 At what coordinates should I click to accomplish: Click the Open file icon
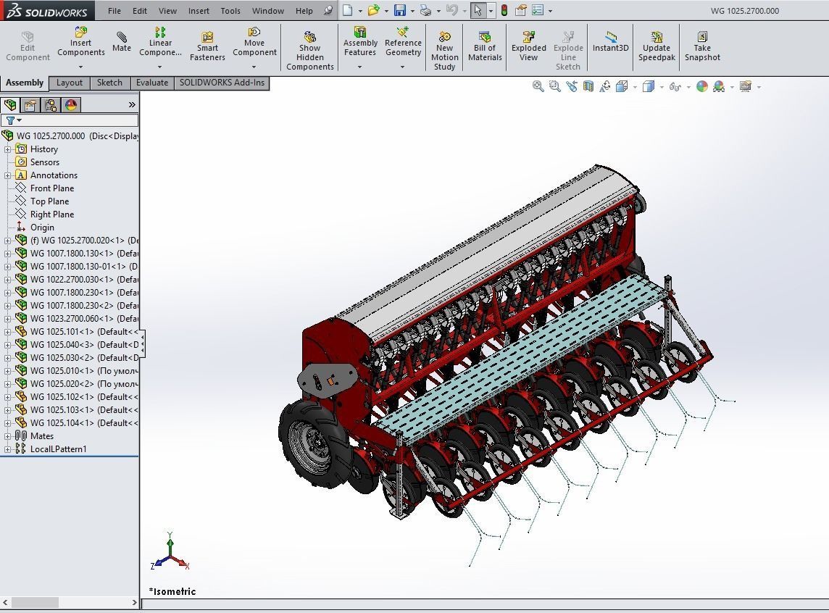[374, 11]
